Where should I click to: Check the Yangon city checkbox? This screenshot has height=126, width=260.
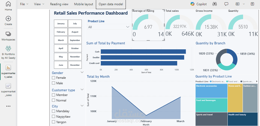tap(53, 122)
